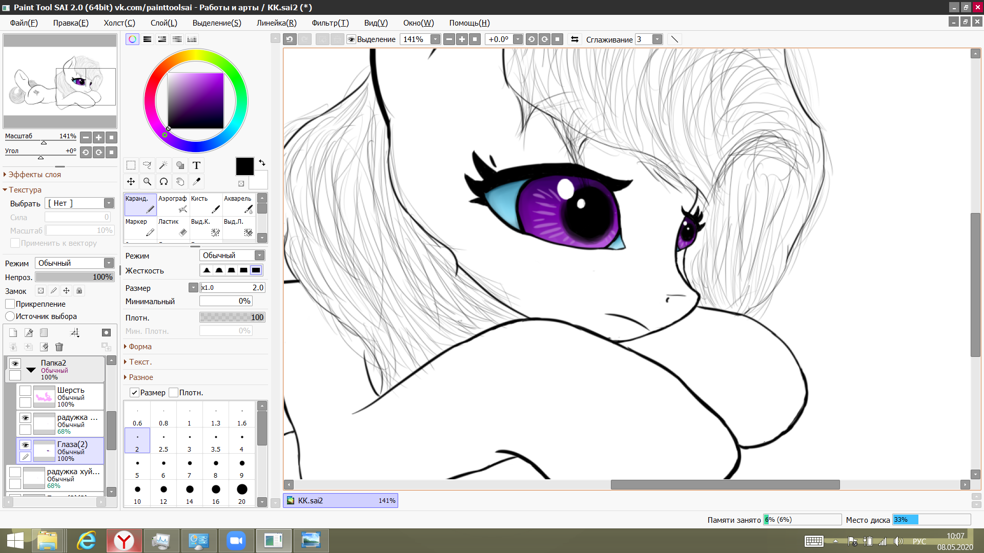Choose the Маркер brush

pos(140,227)
